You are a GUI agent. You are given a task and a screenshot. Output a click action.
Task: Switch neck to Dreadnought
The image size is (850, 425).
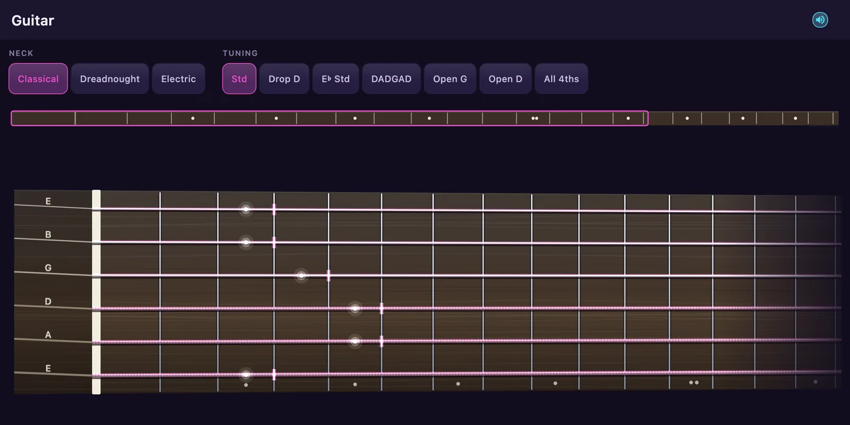coord(110,79)
